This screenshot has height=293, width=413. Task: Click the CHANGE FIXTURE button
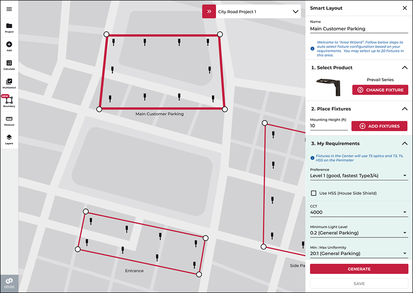(x=380, y=90)
